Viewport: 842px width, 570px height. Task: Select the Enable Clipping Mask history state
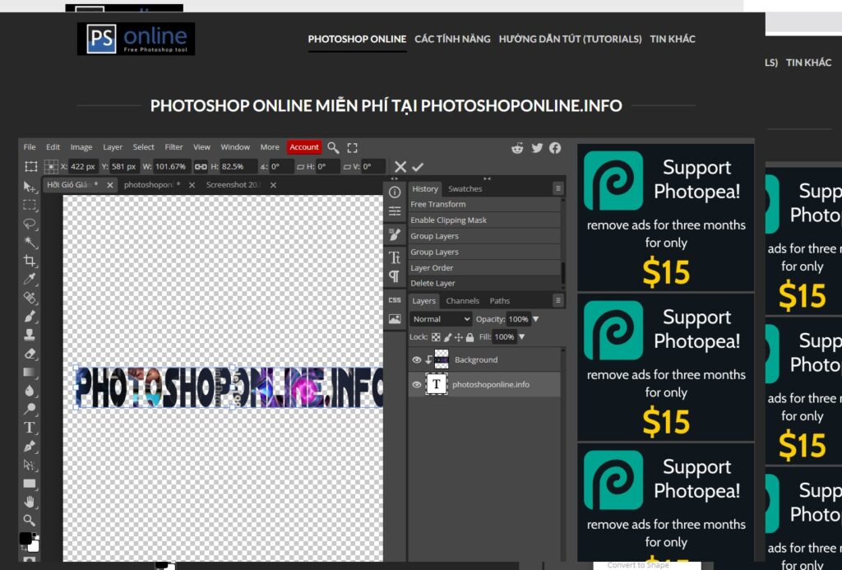tap(483, 220)
